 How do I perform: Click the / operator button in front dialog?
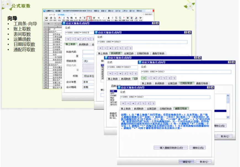[138, 104]
